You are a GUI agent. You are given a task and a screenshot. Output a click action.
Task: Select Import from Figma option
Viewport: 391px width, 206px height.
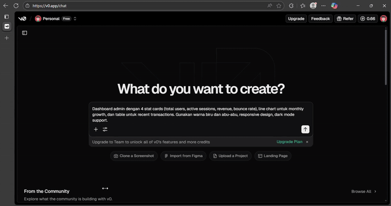pos(183,156)
